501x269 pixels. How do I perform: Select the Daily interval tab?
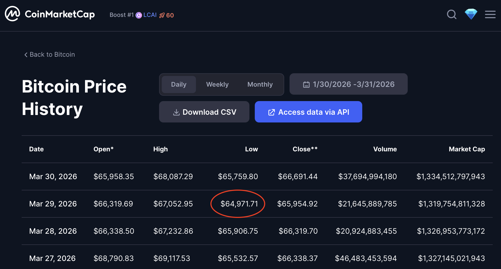[179, 84]
